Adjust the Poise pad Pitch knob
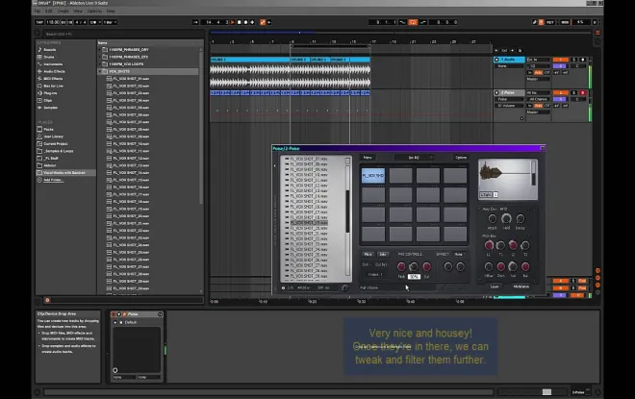Screen dimensions: 635x399 click(401, 266)
